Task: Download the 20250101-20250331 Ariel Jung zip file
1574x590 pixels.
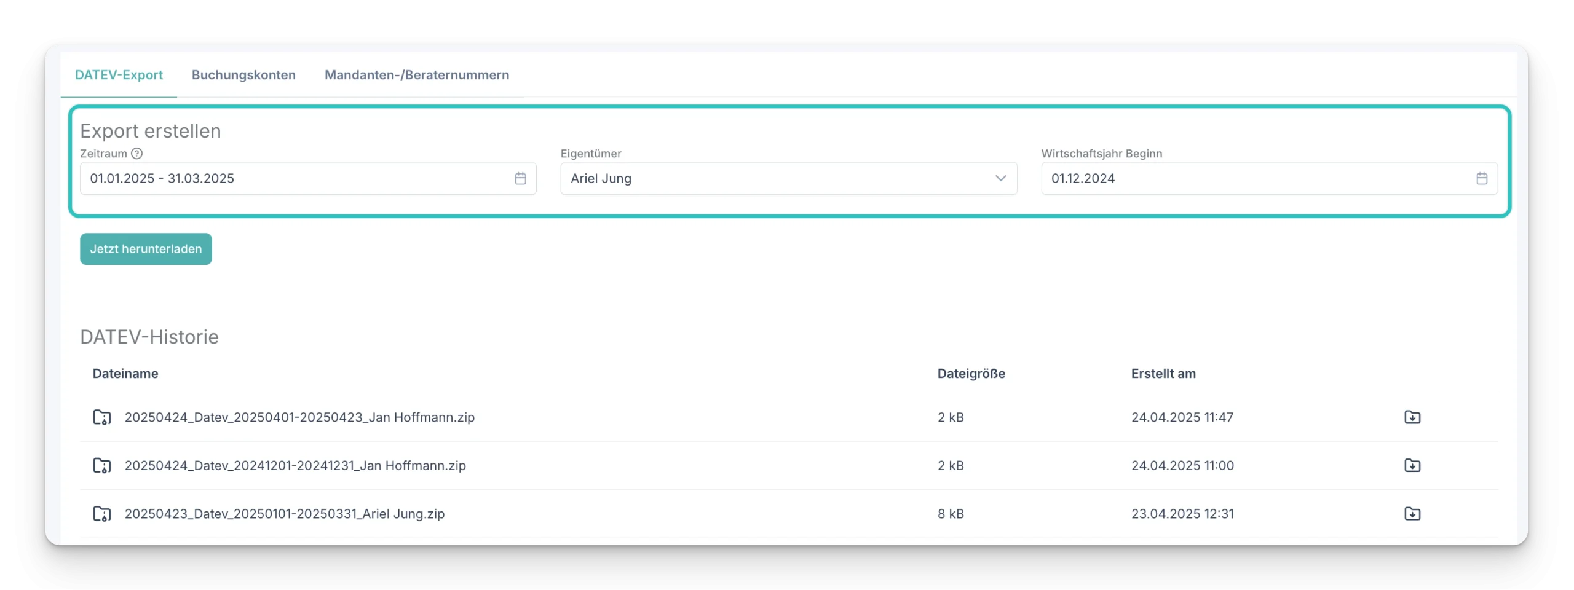Action: pos(1412,514)
